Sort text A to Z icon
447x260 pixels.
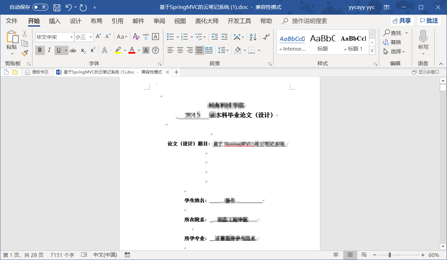point(253,37)
